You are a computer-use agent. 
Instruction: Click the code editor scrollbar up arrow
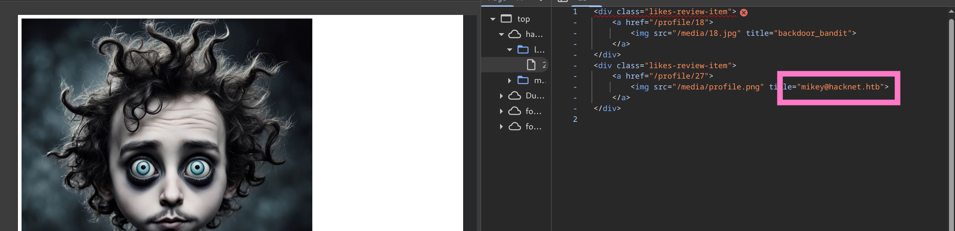(x=951, y=12)
